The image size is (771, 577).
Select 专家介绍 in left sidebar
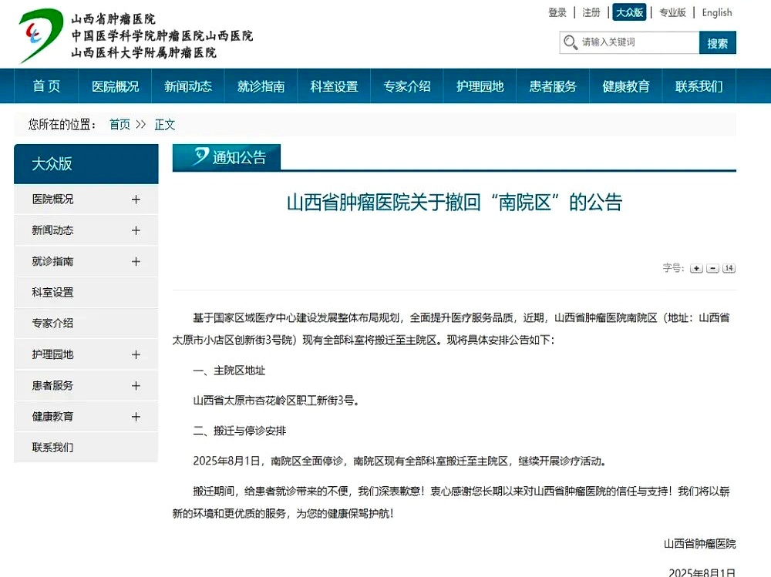(86, 323)
